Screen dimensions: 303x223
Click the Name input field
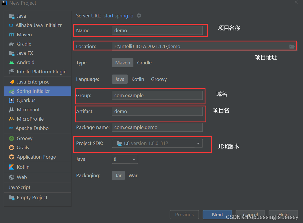click(157, 30)
